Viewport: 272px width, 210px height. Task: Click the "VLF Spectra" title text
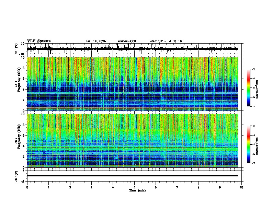(39, 41)
